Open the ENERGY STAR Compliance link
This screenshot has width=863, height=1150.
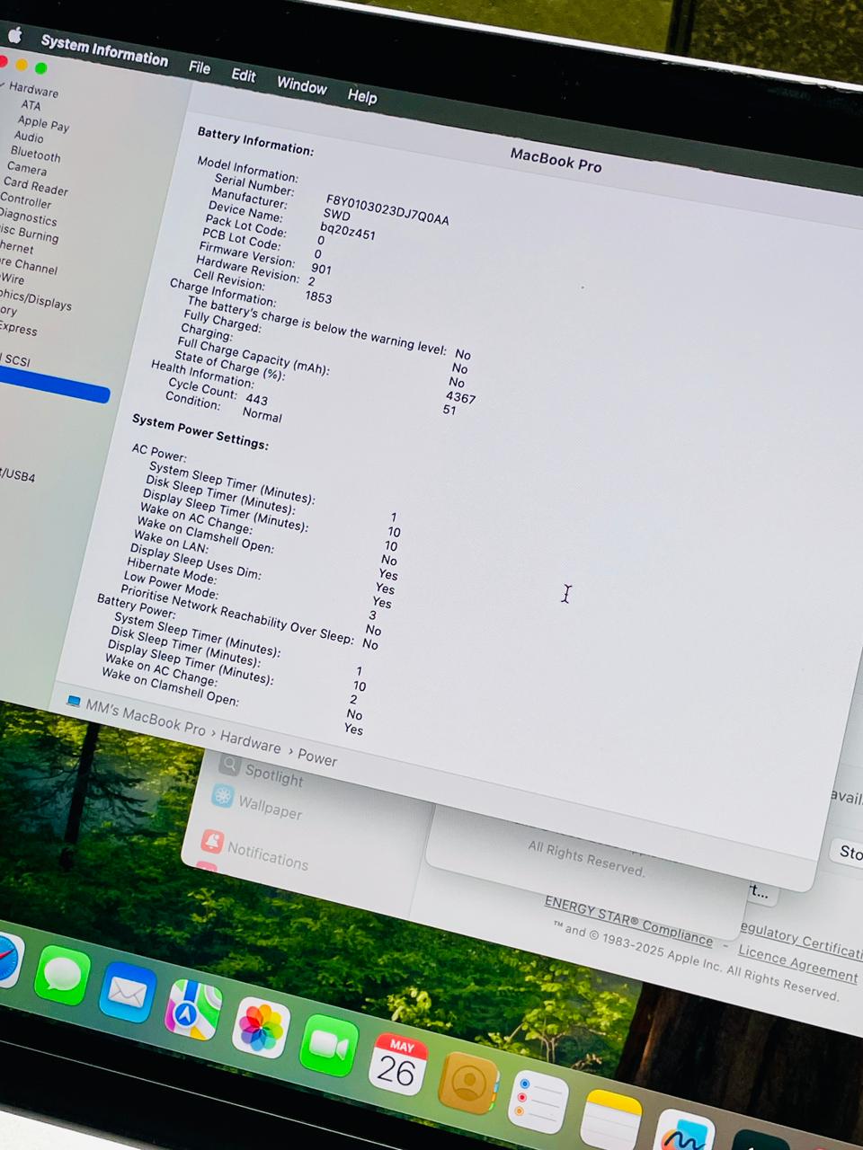(628, 921)
